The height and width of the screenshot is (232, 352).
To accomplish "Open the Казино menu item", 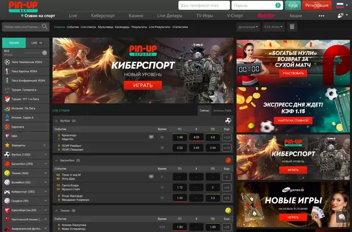I will pyautogui.click(x=136, y=15).
